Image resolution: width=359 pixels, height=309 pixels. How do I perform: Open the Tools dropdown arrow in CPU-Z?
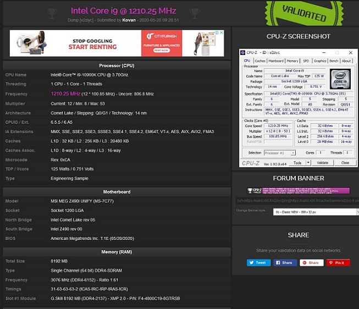(308, 163)
